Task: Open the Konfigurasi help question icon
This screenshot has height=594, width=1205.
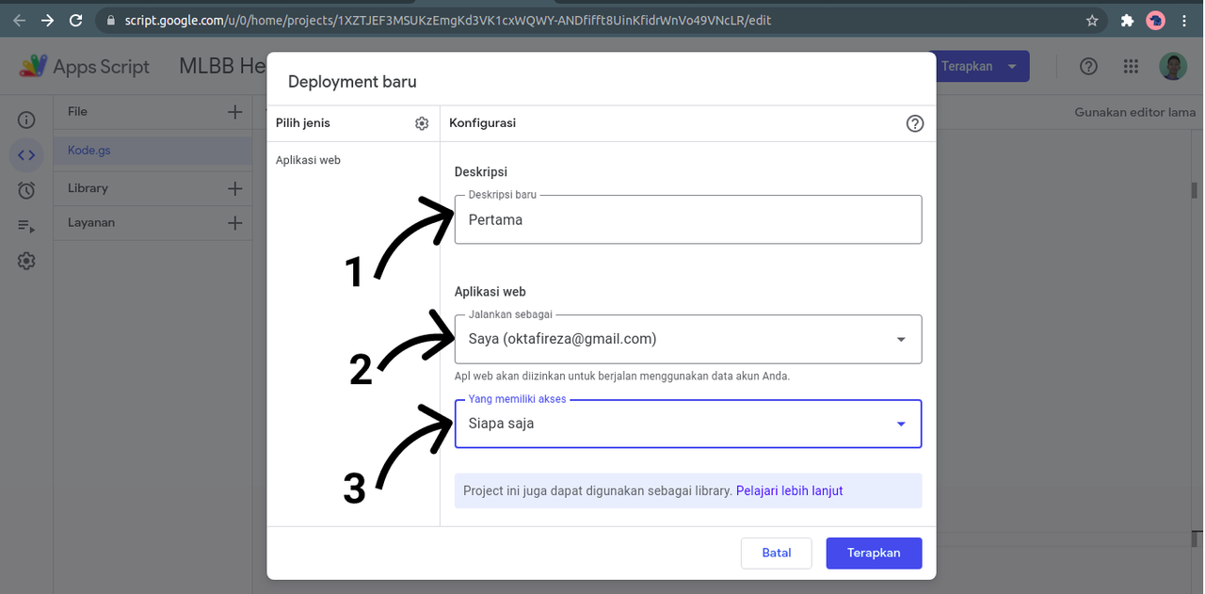Action: [x=914, y=123]
